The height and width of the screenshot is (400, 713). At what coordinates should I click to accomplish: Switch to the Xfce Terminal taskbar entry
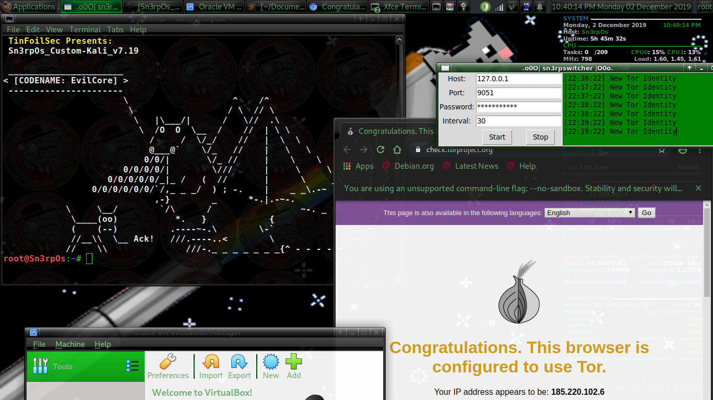[x=398, y=7]
